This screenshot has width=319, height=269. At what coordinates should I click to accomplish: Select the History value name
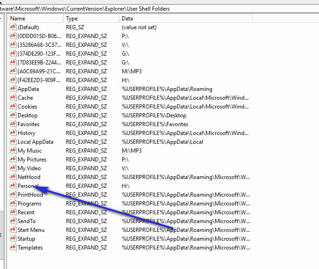click(26, 133)
